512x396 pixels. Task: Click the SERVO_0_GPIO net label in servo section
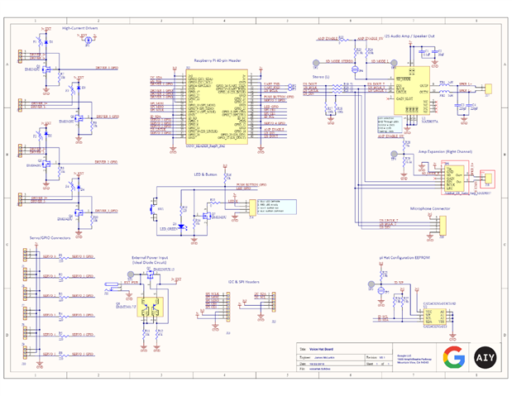click(83, 256)
